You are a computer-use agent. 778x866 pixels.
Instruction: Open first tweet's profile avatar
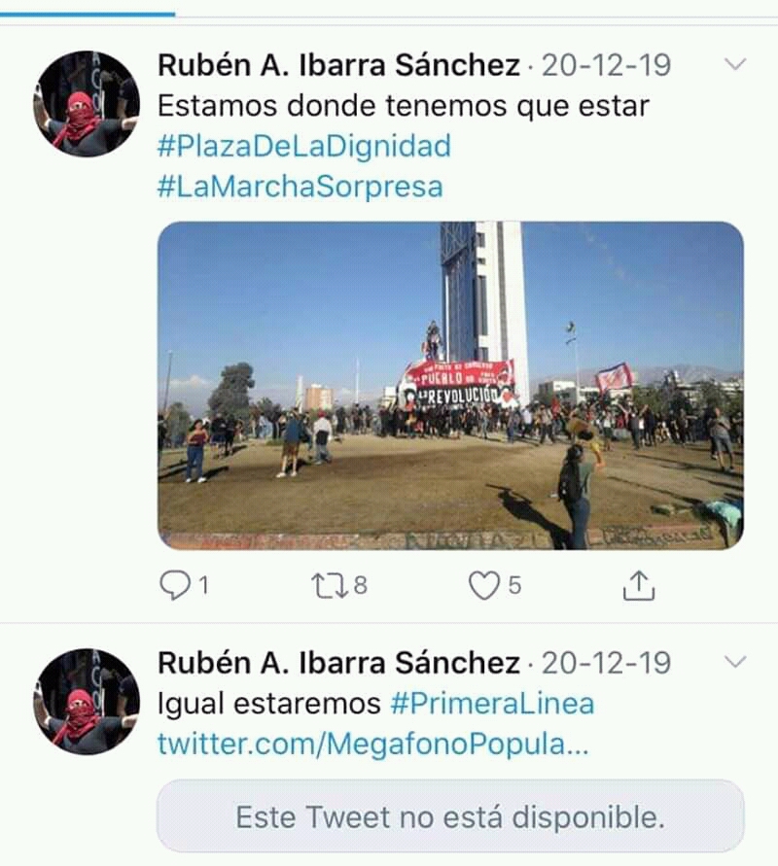(87, 104)
